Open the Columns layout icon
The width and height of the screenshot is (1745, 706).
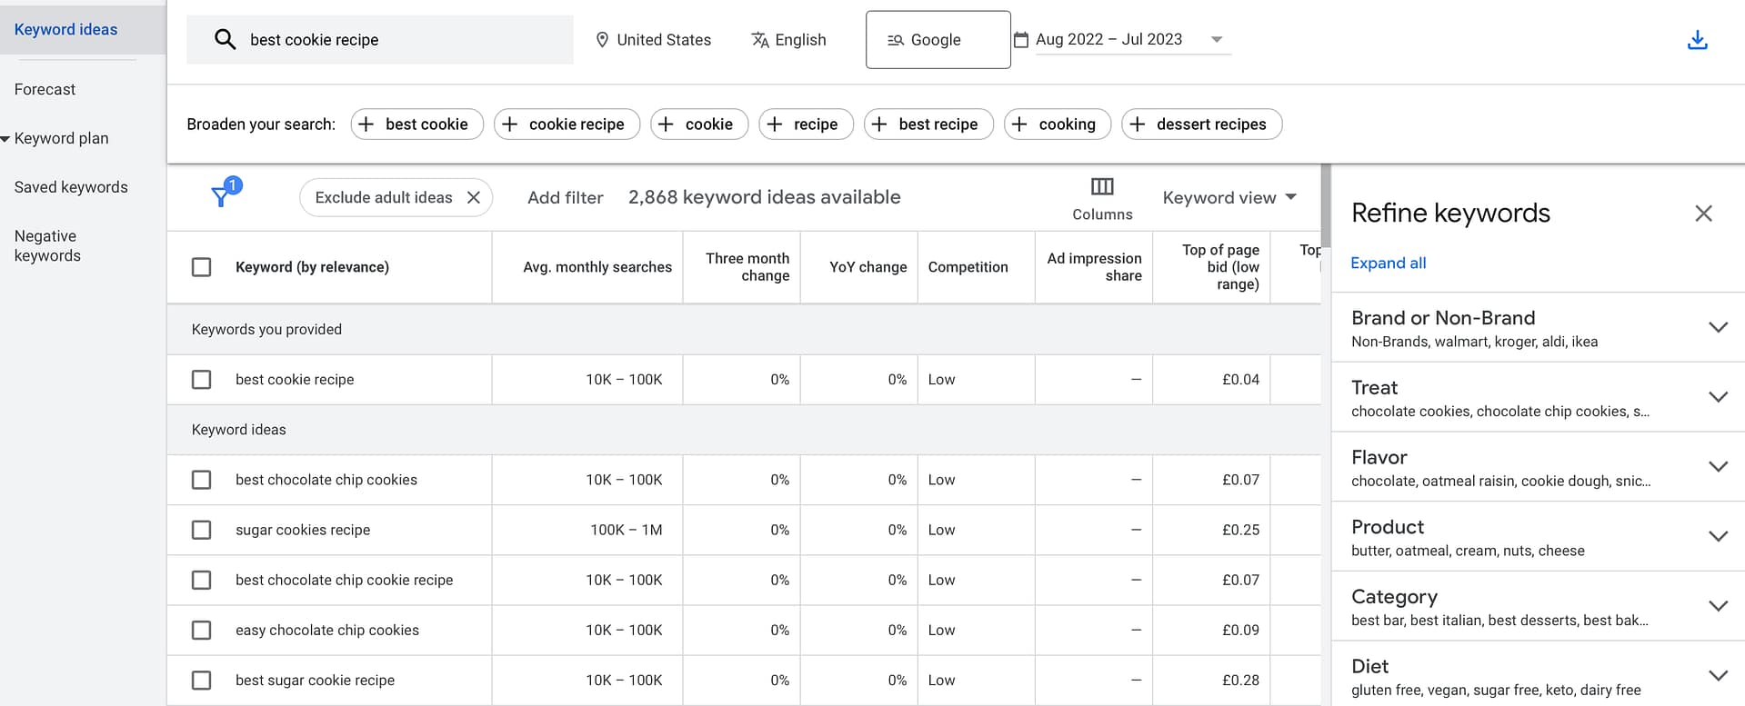(1101, 187)
